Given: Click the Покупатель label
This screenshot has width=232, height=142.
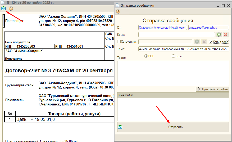Looking at the screenshot, I should pyautogui.click(x=15, y=100).
